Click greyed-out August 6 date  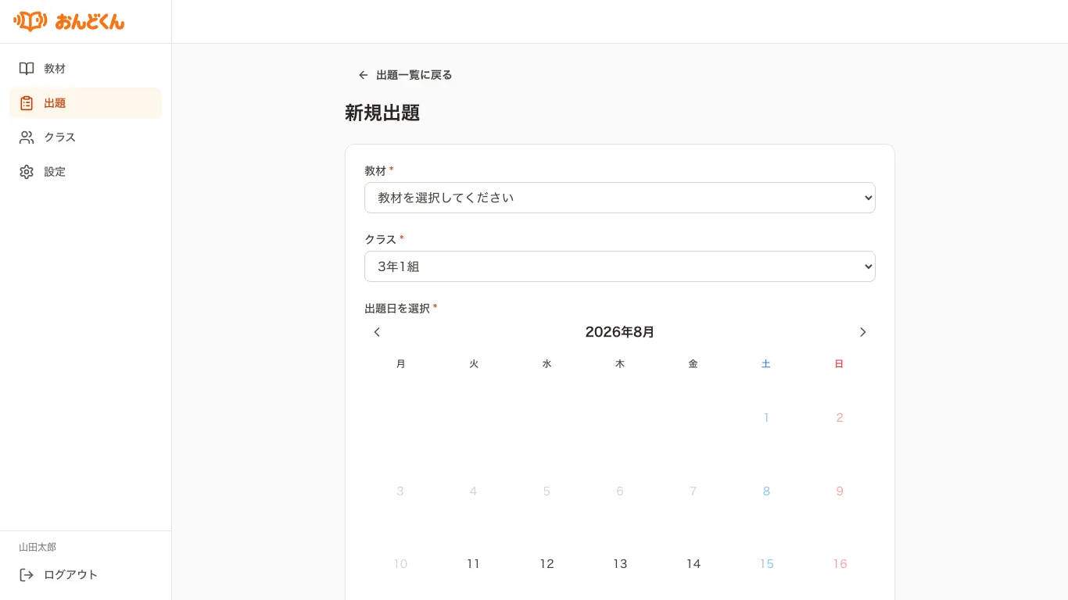click(620, 491)
